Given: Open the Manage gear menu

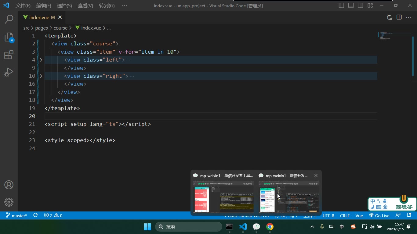Looking at the screenshot, I should [x=9, y=202].
